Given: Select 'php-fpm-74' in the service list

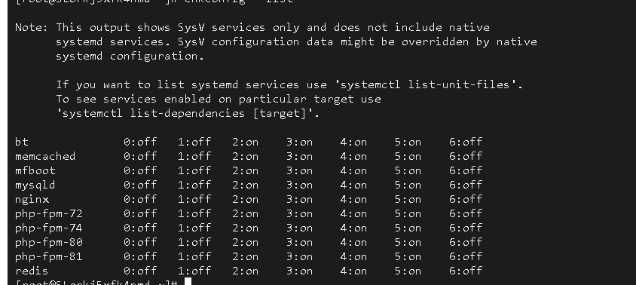Looking at the screenshot, I should pyautogui.click(x=49, y=228).
